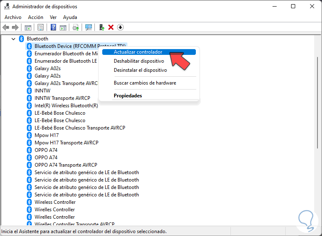The image size is (322, 236).
Task: Select the INNTW entry without AVRCP
Action: point(42,91)
